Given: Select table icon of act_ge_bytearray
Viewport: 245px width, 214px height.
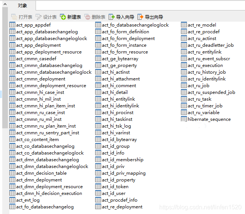Looking at the screenshot, I should point(98,58).
